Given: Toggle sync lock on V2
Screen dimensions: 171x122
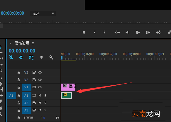Looking at the screenshot, I should [x=34, y=80].
